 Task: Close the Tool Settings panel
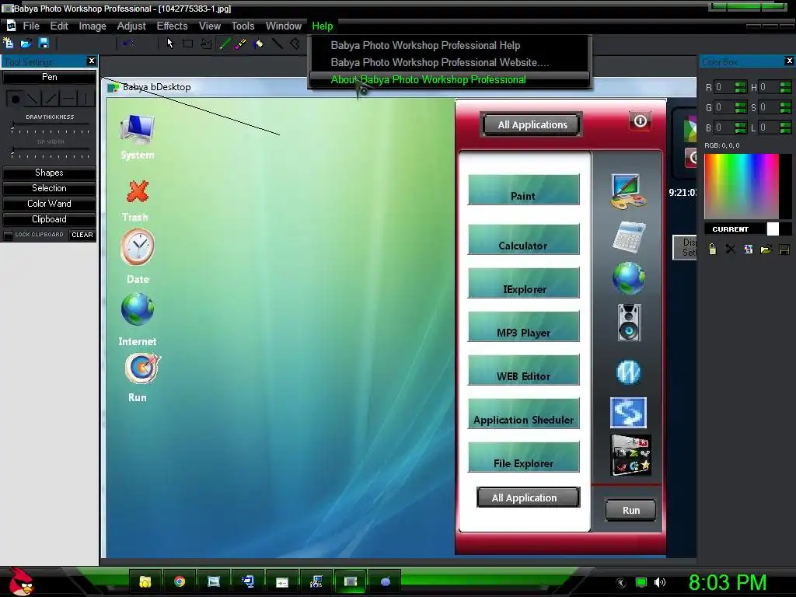point(92,61)
